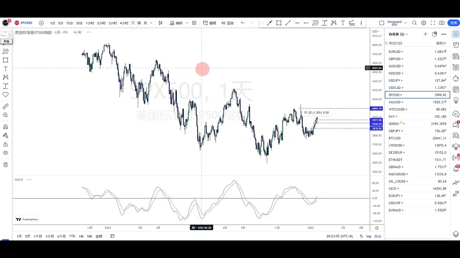Click the 发表 publish button
This screenshot has width=460, height=258.
pyautogui.click(x=454, y=23)
